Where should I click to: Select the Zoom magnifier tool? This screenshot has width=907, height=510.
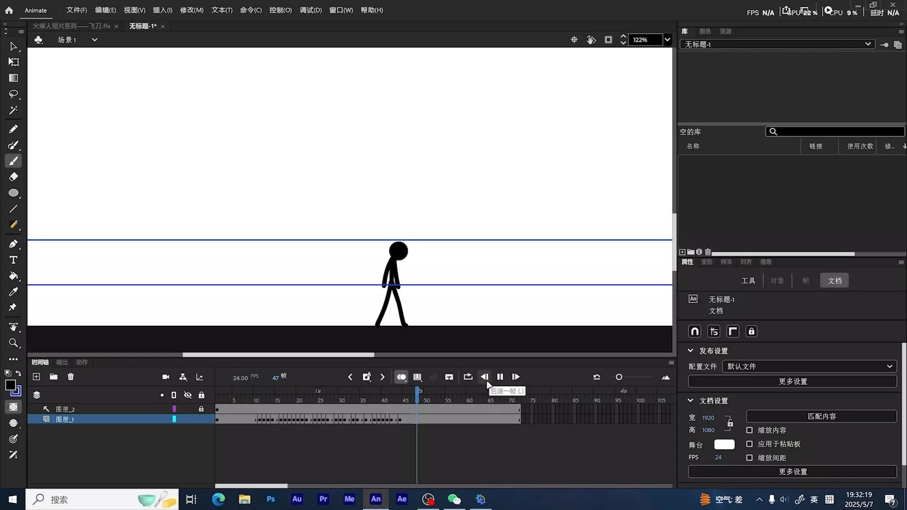(13, 343)
